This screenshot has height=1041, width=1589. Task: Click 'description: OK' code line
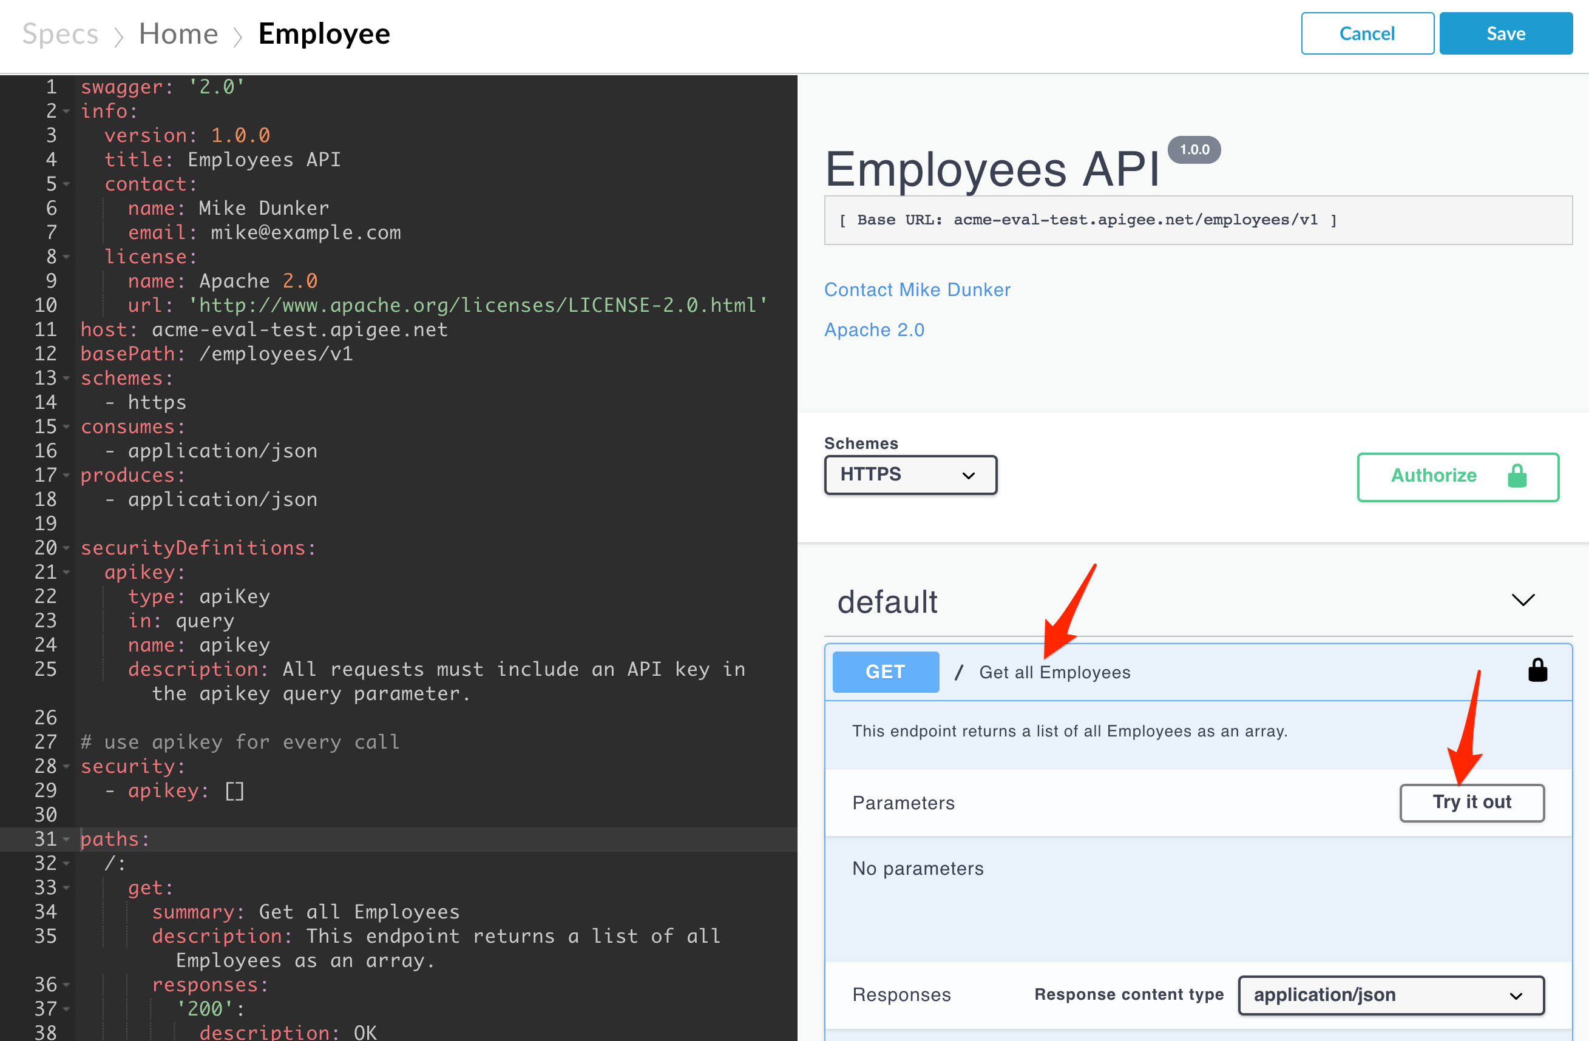click(288, 1032)
